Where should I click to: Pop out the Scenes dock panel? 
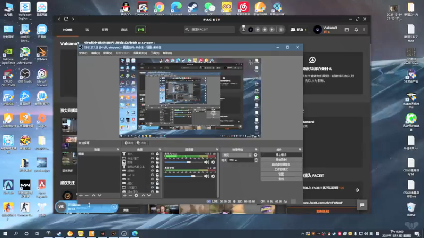click(118, 149)
